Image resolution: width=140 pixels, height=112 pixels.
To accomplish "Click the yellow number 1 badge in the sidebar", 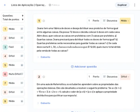I will tap(5, 29).
